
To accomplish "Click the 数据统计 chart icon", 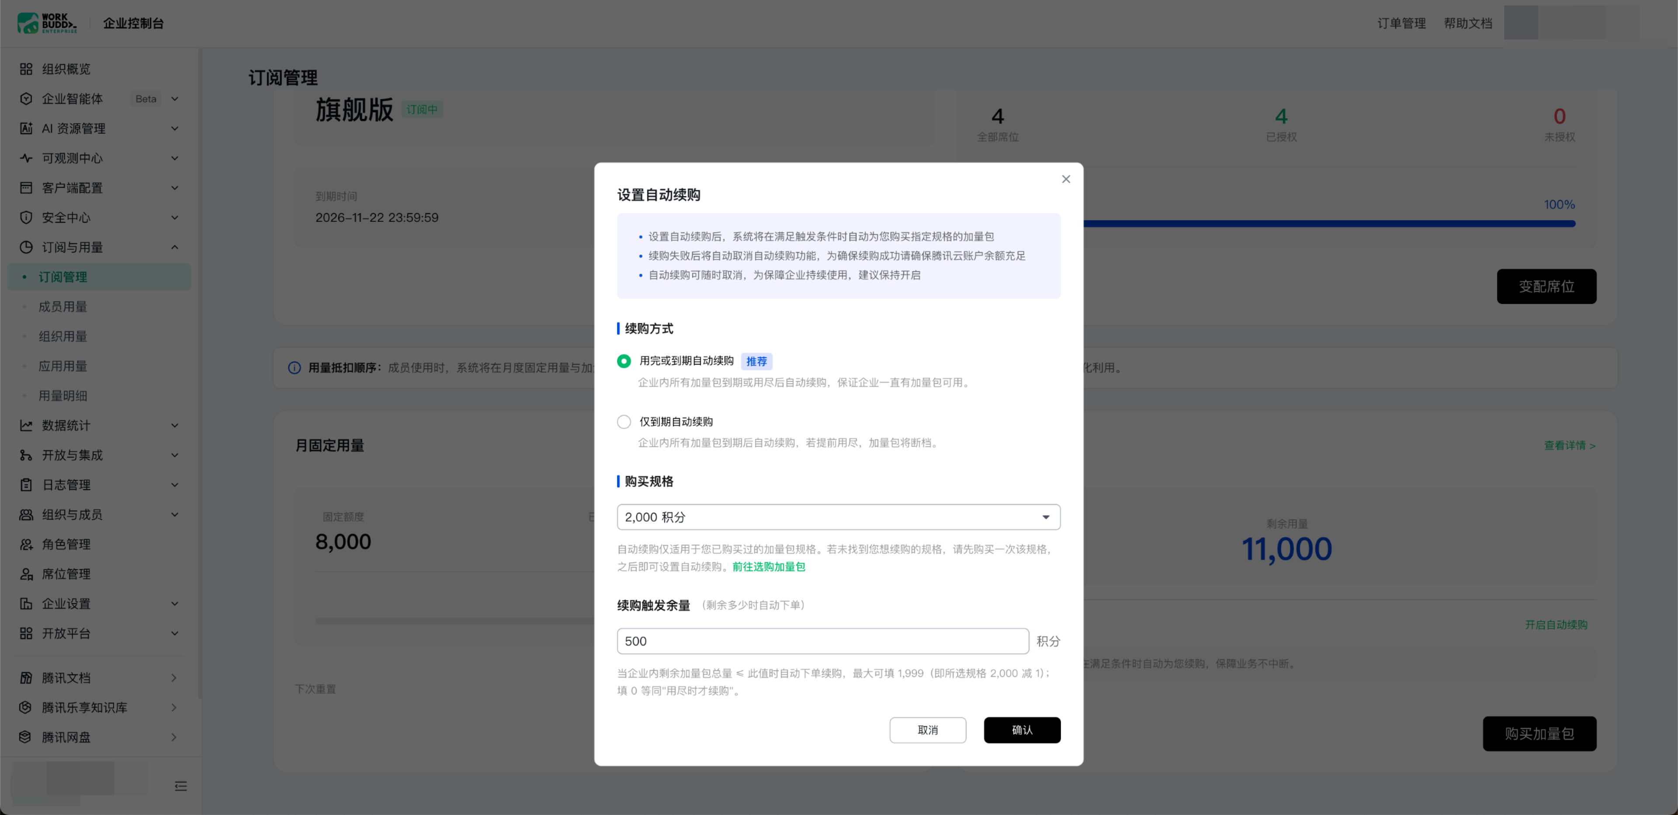I will pos(26,426).
